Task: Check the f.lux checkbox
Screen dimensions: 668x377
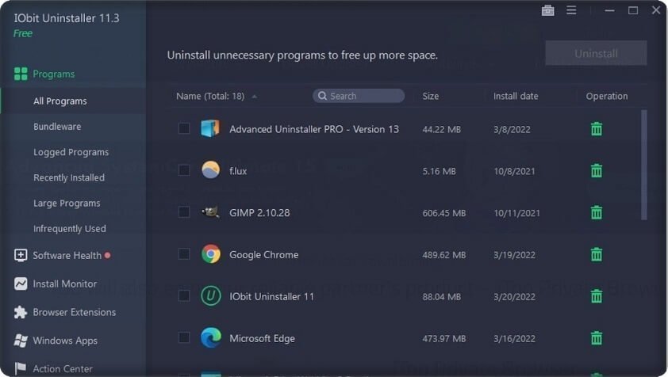Action: click(x=184, y=170)
